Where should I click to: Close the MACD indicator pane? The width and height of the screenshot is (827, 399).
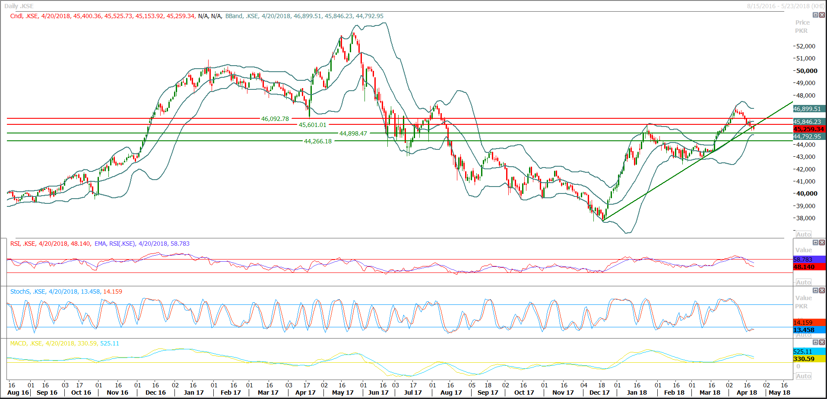coord(822,342)
